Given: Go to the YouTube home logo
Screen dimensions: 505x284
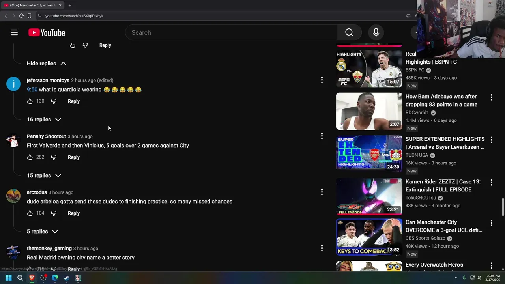Looking at the screenshot, I should [x=47, y=32].
